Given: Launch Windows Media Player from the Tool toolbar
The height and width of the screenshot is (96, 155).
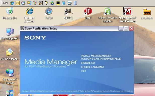Looking at the screenshot, I should [x=23, y=3].
